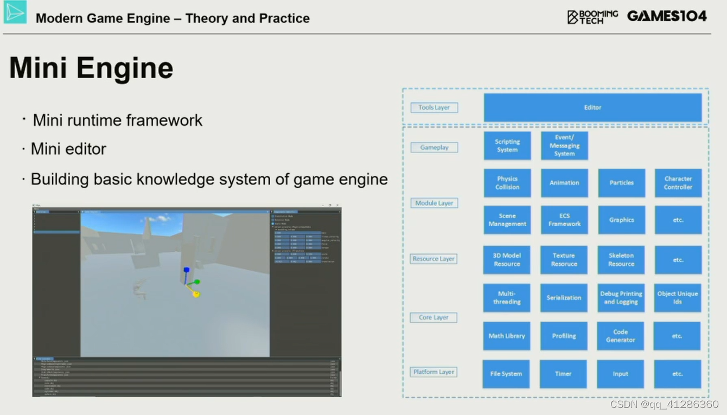Click the Booming Tech logo

click(592, 17)
